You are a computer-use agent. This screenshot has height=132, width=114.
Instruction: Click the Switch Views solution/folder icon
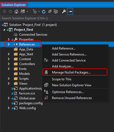click(23, 11)
